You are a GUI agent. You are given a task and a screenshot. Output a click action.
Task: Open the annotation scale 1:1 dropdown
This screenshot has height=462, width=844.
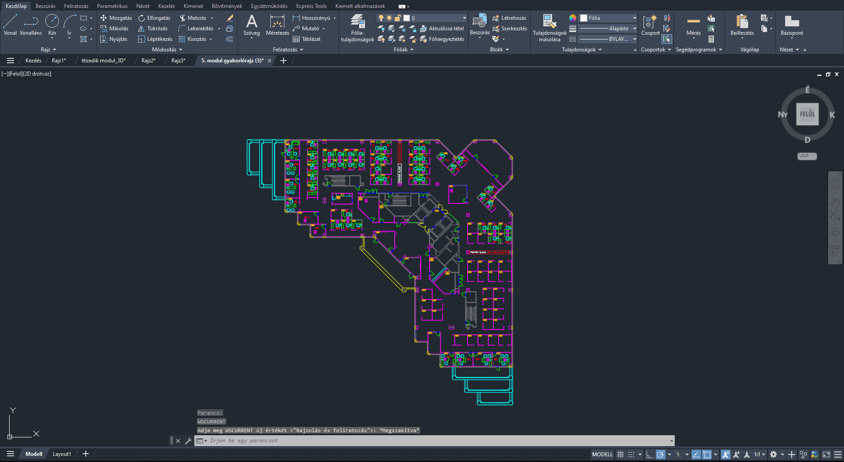(x=760, y=455)
